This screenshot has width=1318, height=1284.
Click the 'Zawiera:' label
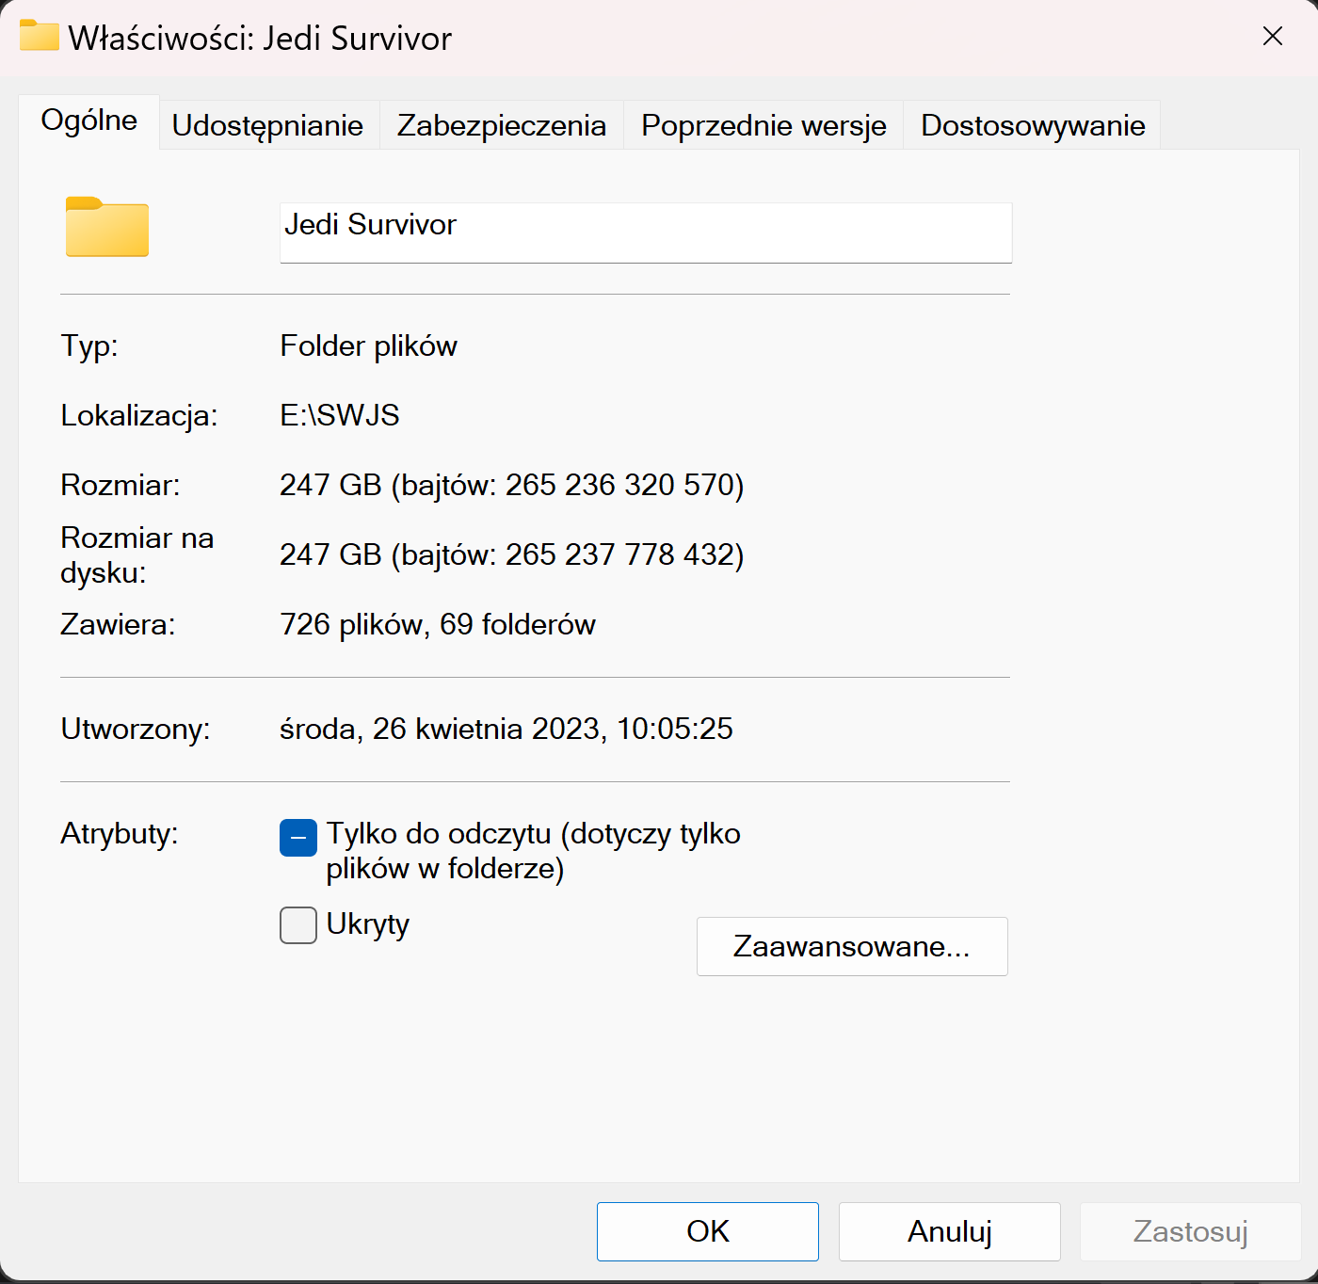pyautogui.click(x=118, y=624)
